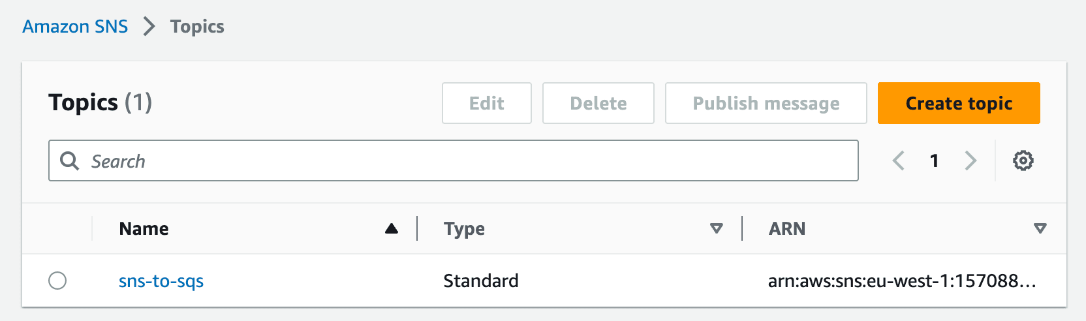1086x321 pixels.
Task: Select page number 1
Action: tap(935, 160)
